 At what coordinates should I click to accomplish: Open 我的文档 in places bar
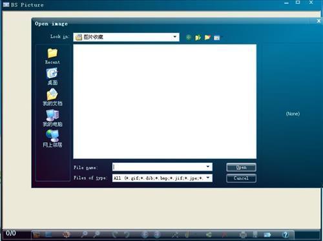(52, 98)
